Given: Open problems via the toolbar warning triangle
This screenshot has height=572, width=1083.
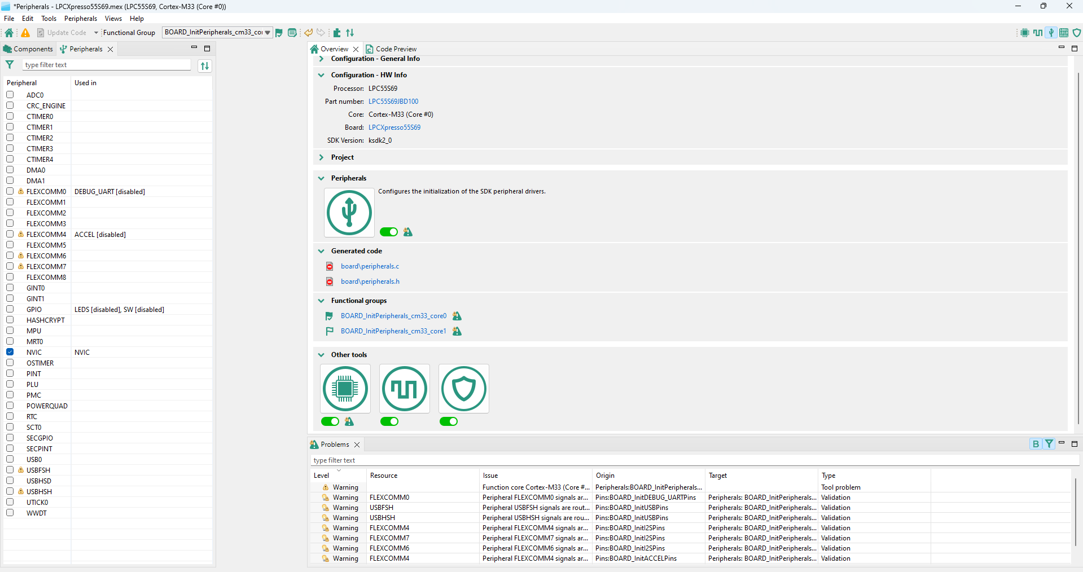Looking at the screenshot, I should [25, 33].
